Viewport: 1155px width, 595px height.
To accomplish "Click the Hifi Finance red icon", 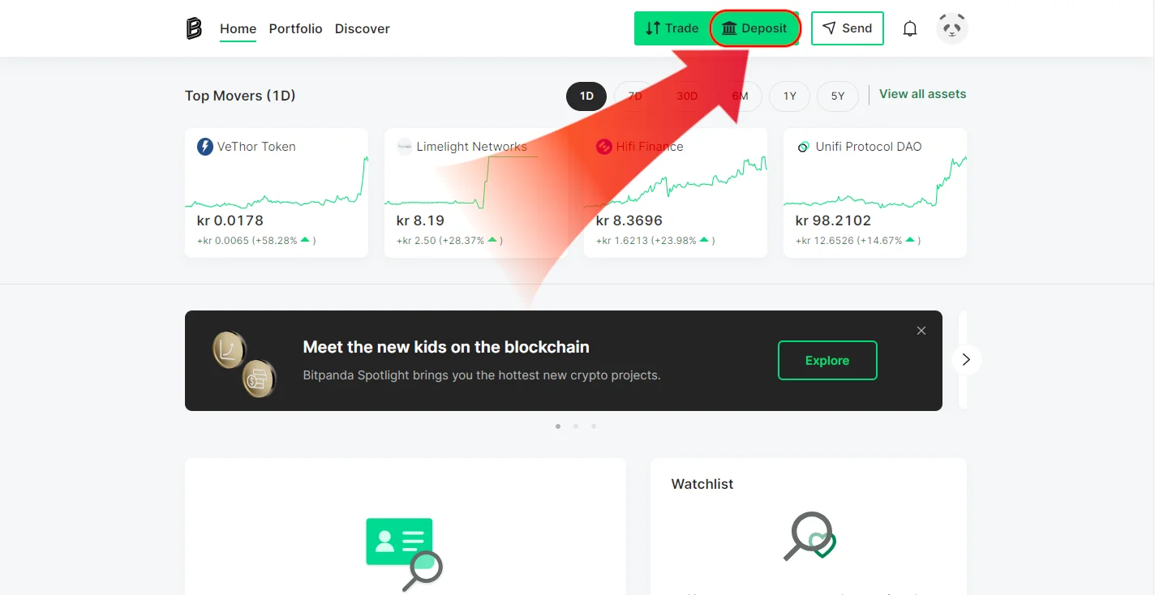I will pos(603,147).
